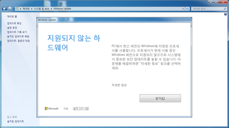Minimize the Control Panel window
Viewport: 229px width, 128px height.
(x=211, y=2)
